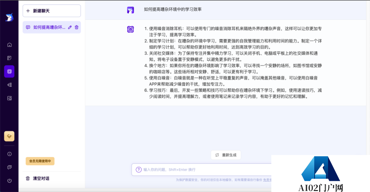Click the user question 如何提高嘈杂环境中的学习效率

click(173, 9)
